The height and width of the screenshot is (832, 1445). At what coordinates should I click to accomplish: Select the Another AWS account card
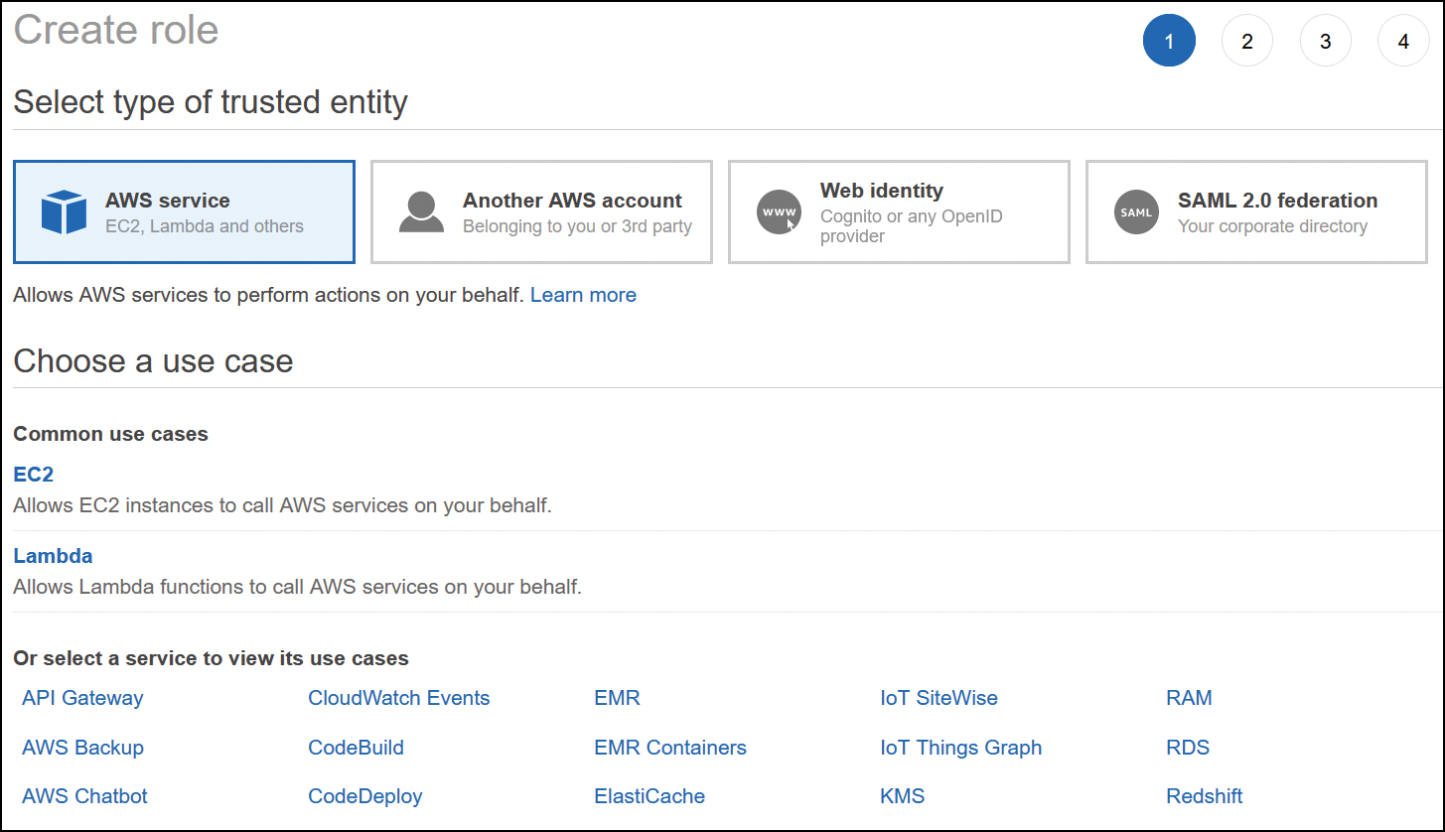coord(541,212)
